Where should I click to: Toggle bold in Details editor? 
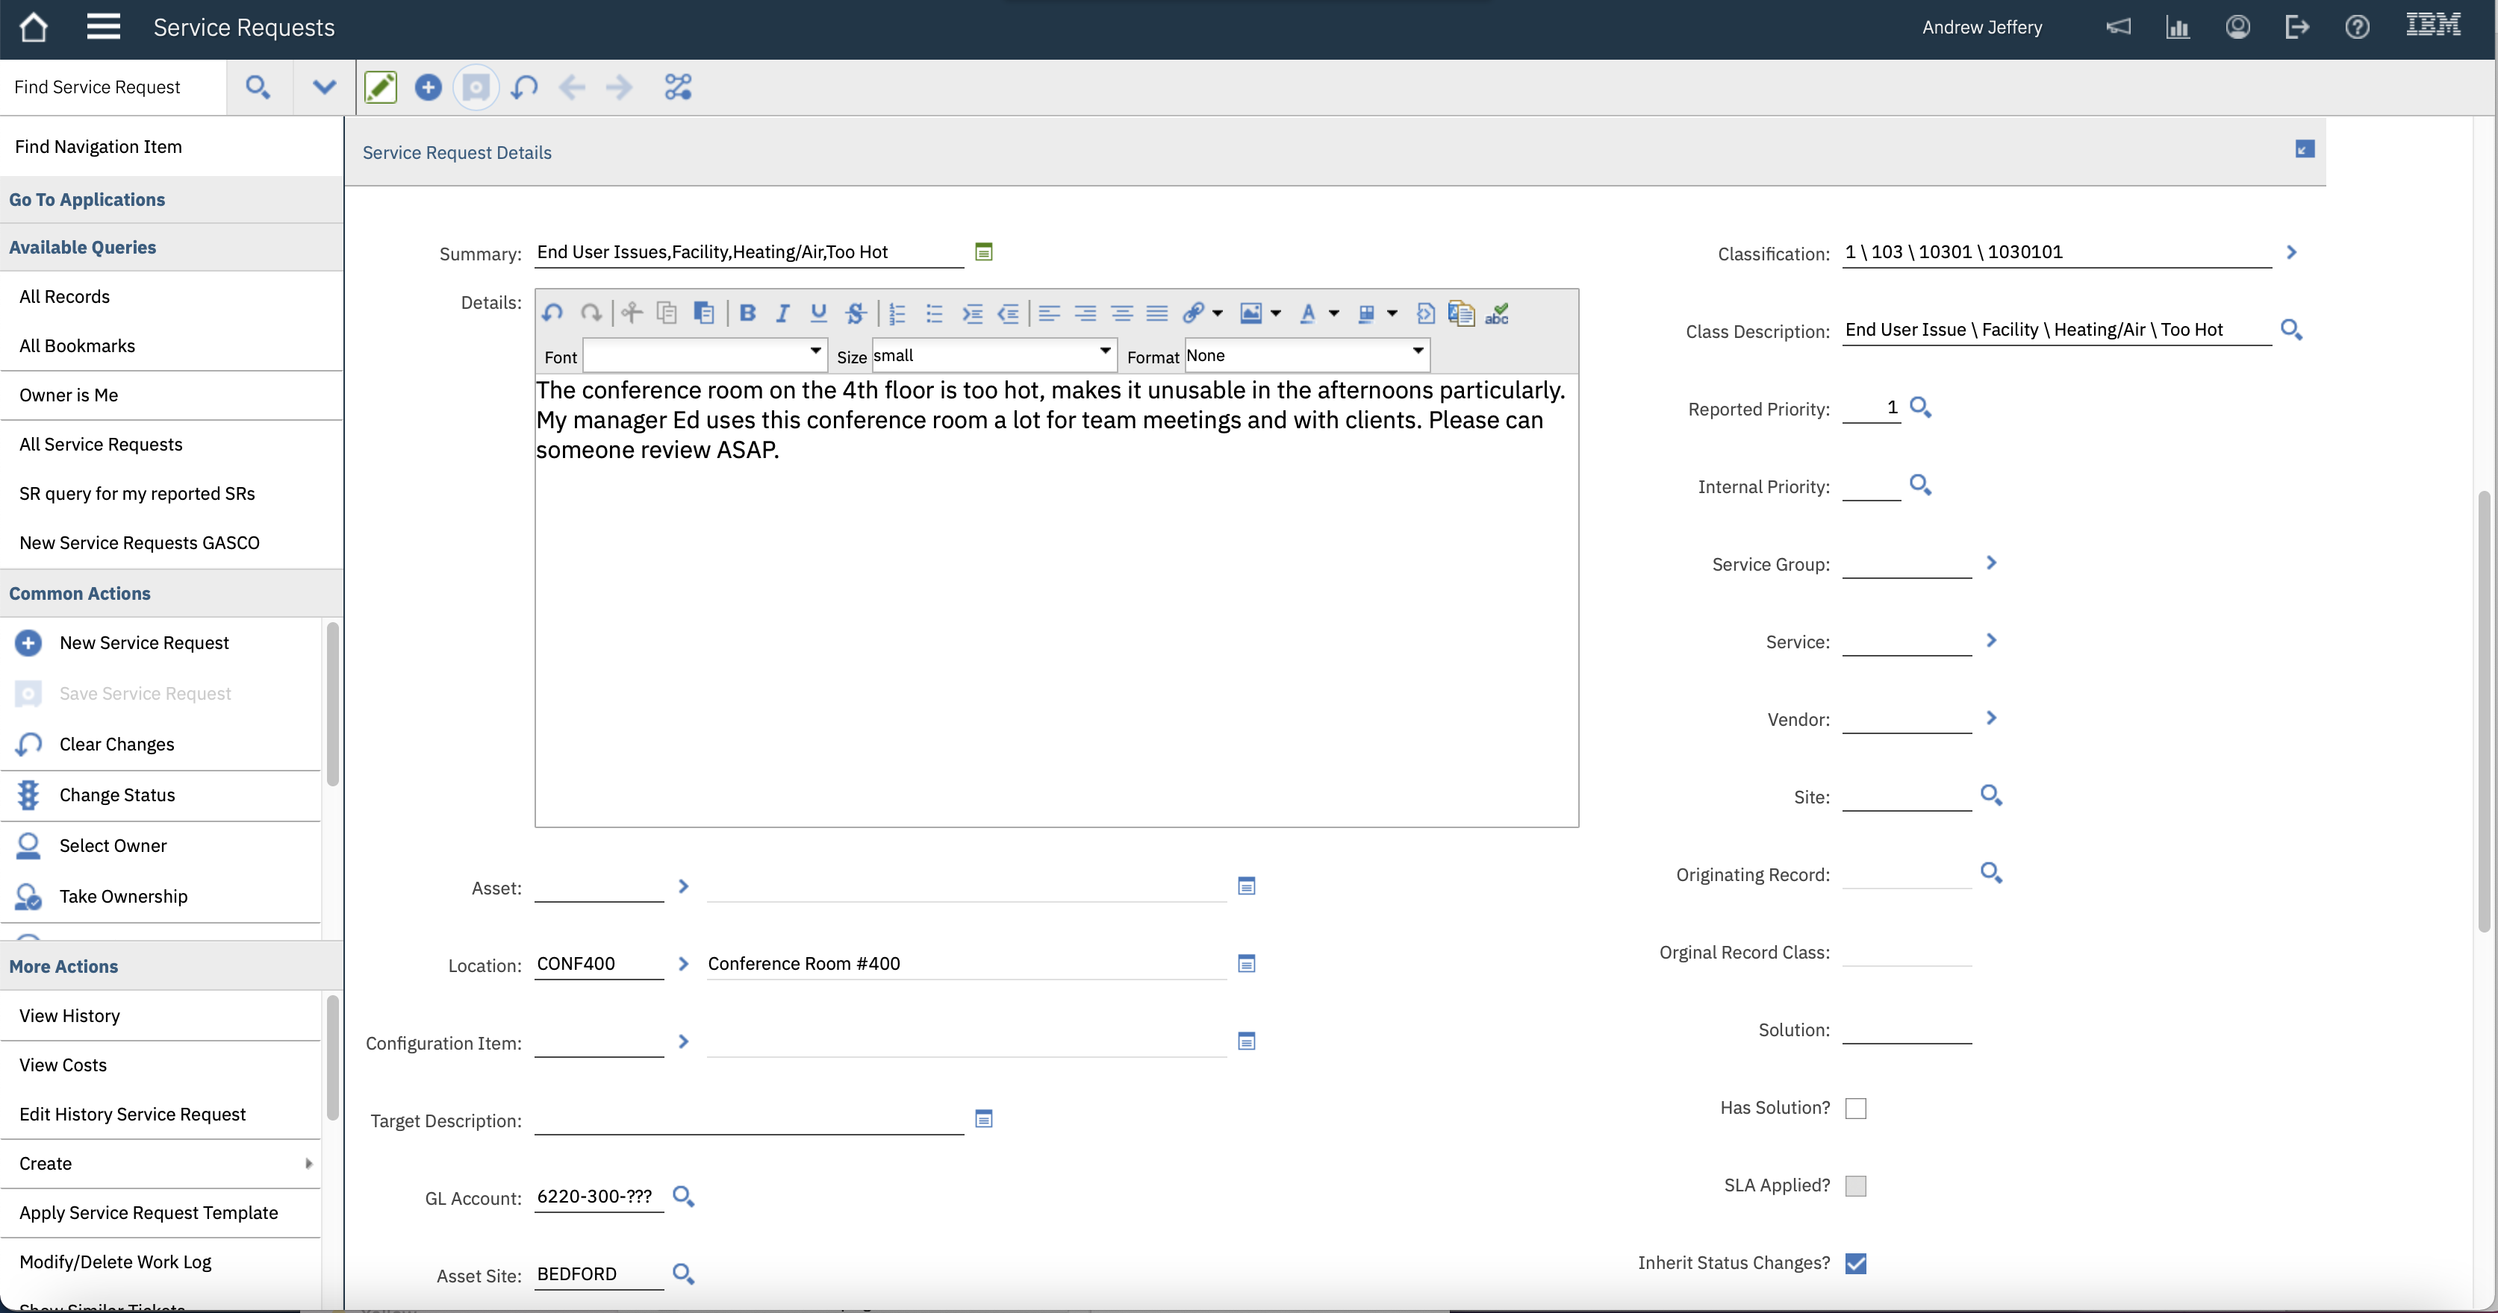pos(747,313)
